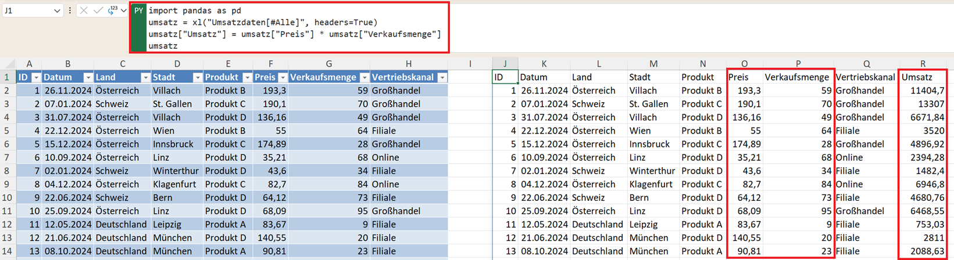
Task: Select row header 7
Action: click(7, 157)
